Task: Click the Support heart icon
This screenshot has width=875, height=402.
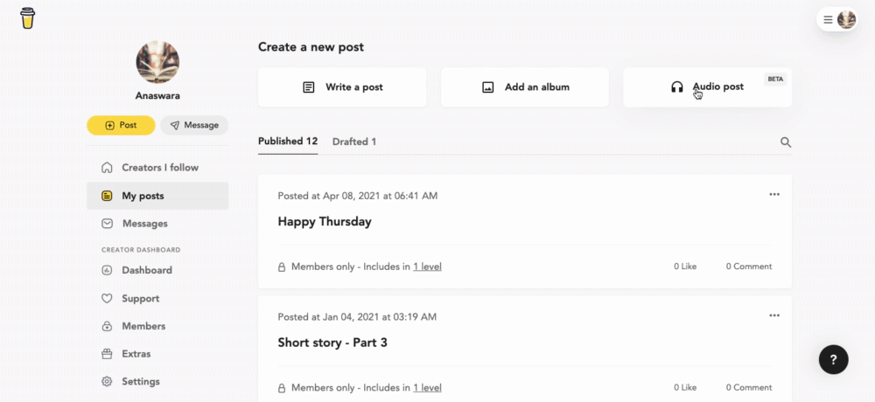Action: click(x=107, y=298)
